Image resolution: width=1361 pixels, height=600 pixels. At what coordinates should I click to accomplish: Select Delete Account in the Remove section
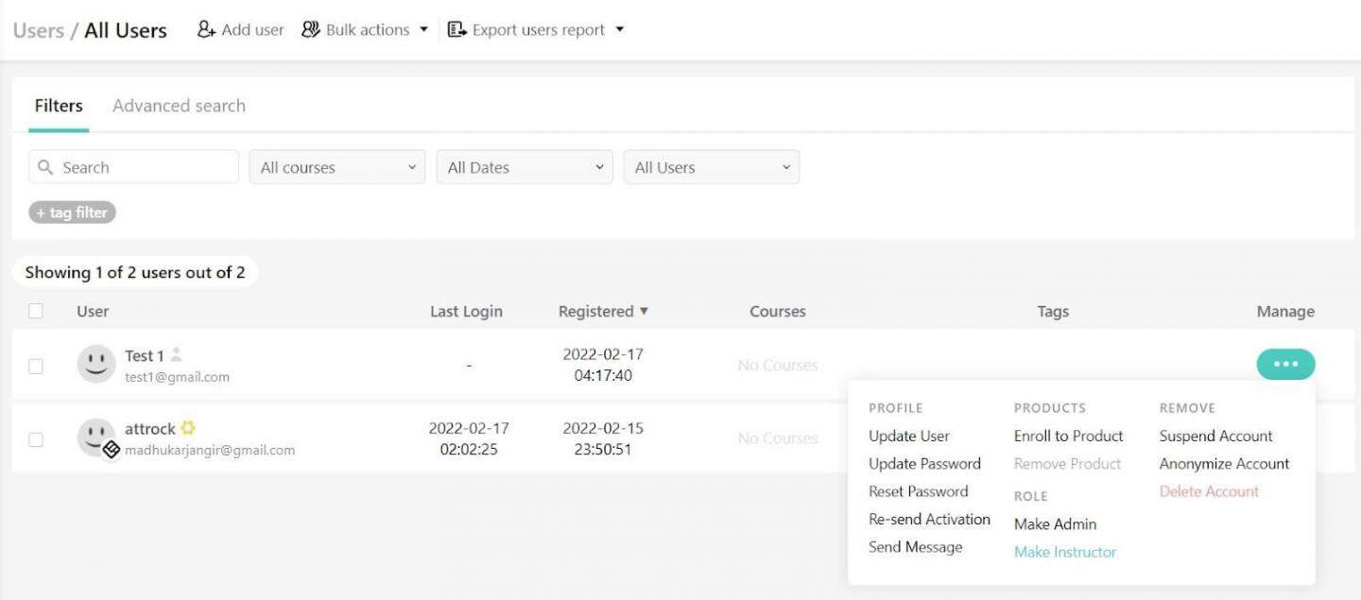coord(1209,491)
